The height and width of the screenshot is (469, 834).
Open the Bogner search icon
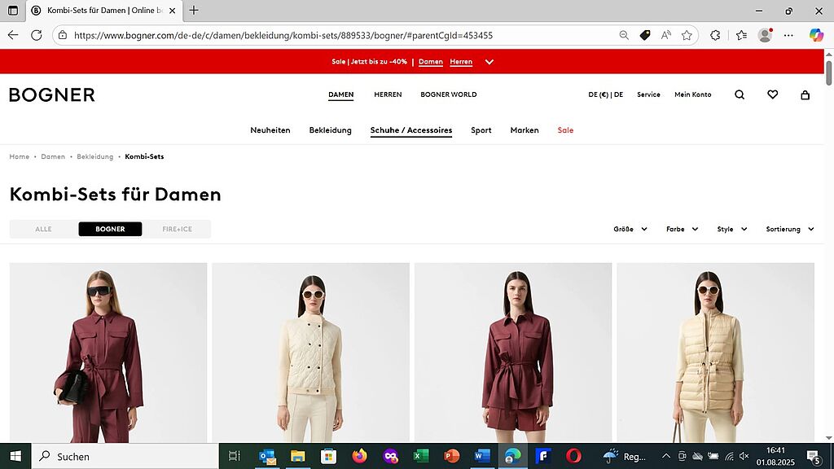[x=740, y=94]
